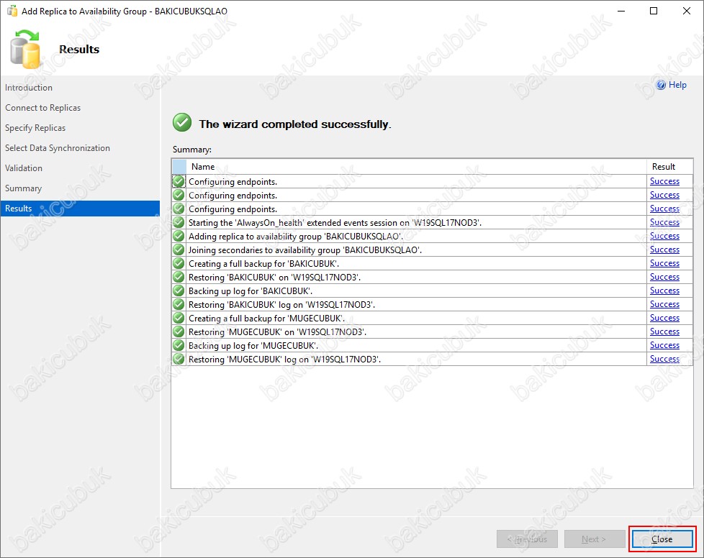Click green check icon of Creating full backup MUGECUBUK
The width and height of the screenshot is (704, 558).
179,318
